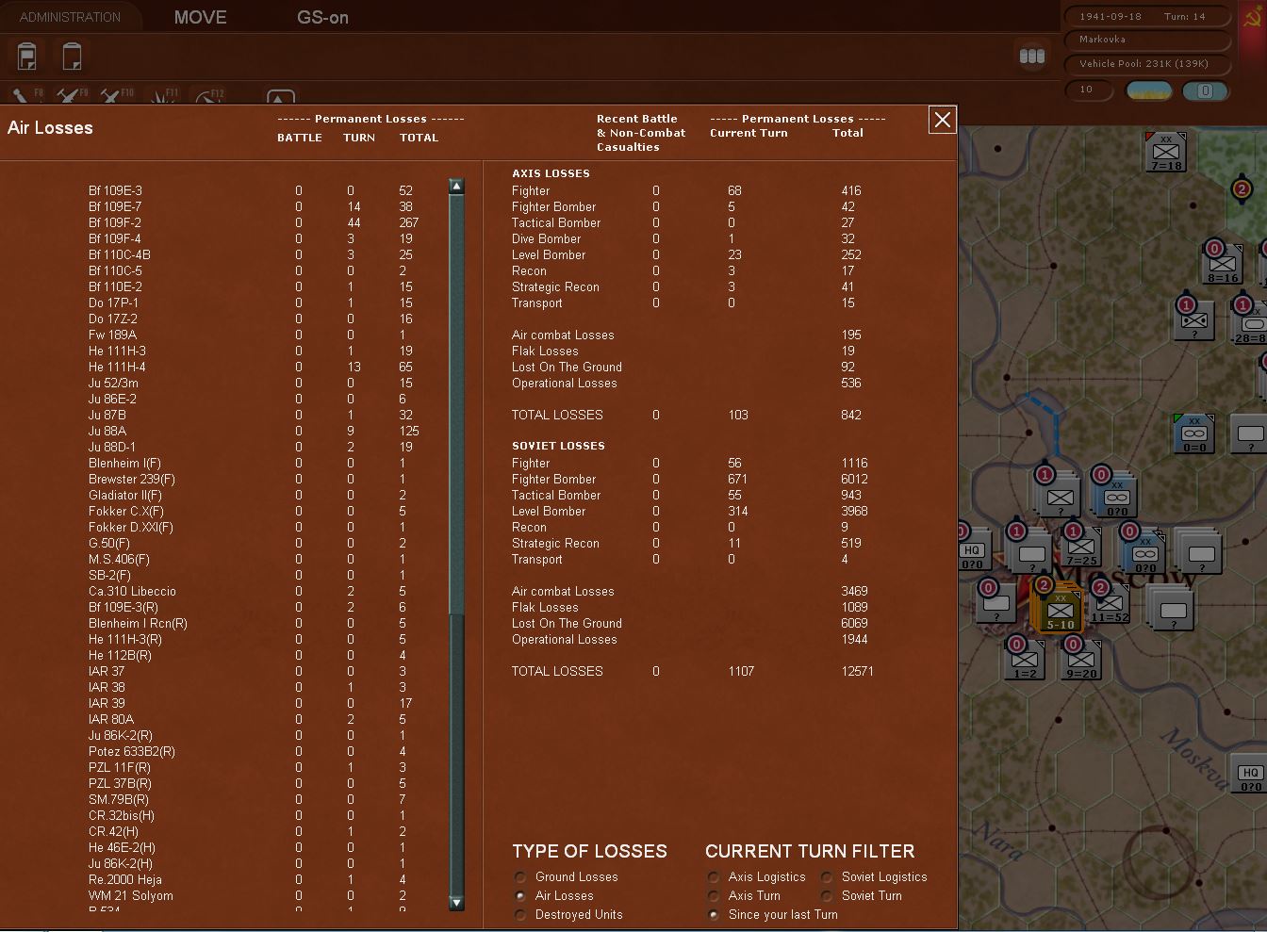
Task: Open the ADMINISTRATION tab
Action: coord(70,17)
